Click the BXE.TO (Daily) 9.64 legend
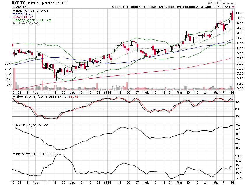Image resolution: width=248 pixels, height=185 pixels. point(32,11)
